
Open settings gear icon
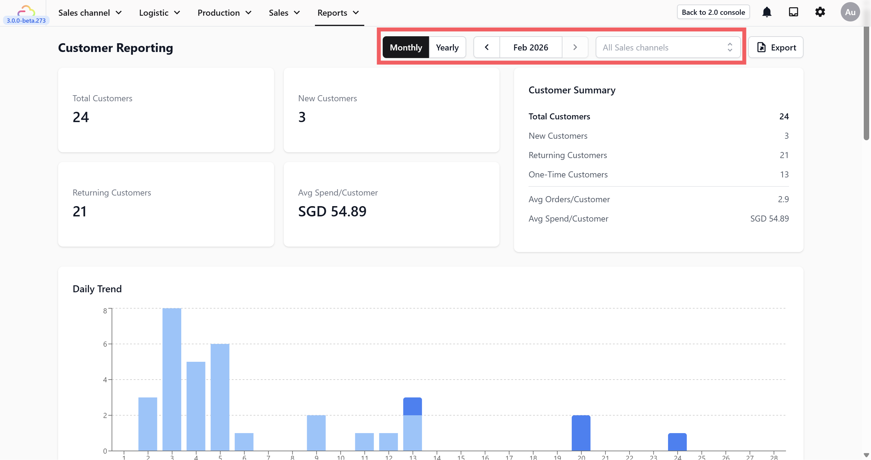[x=820, y=12]
